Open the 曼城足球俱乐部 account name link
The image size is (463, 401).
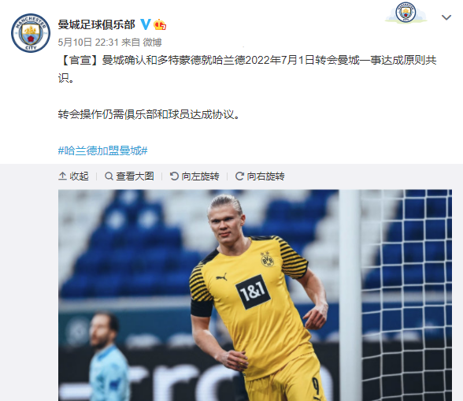click(x=97, y=24)
